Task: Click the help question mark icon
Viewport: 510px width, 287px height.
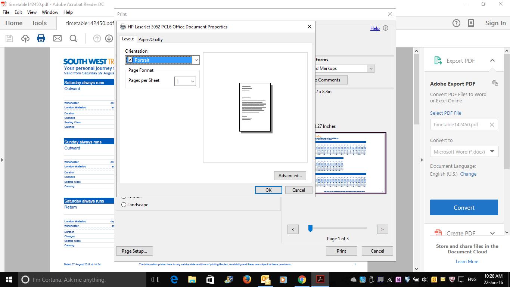Action: [x=456, y=23]
